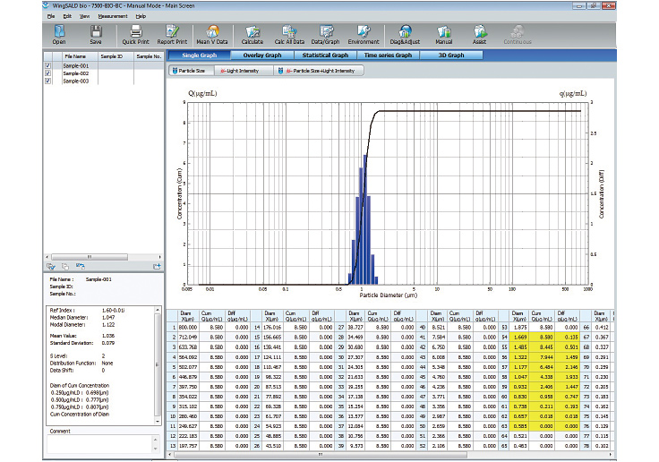Click the Calculate toolbar icon
Image resolution: width=659 pixels, height=462 pixels.
point(252,34)
